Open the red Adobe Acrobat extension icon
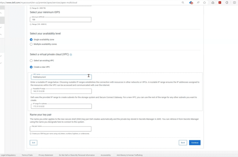 click(220, 2)
